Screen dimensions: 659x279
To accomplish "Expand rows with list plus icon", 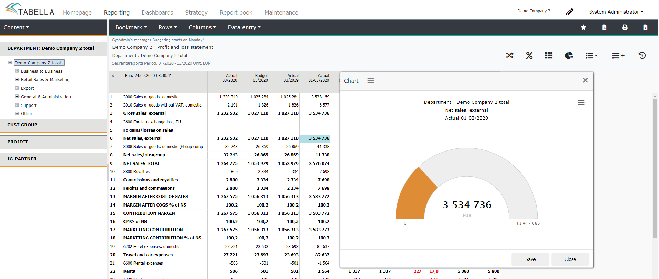I will pyautogui.click(x=618, y=56).
